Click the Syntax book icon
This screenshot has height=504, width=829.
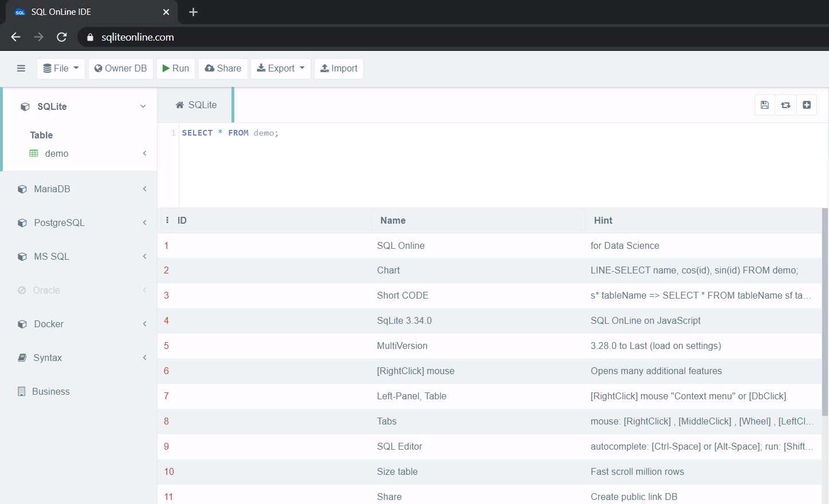(x=22, y=358)
